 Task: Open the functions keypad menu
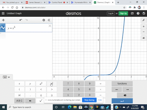click(x=122, y=84)
